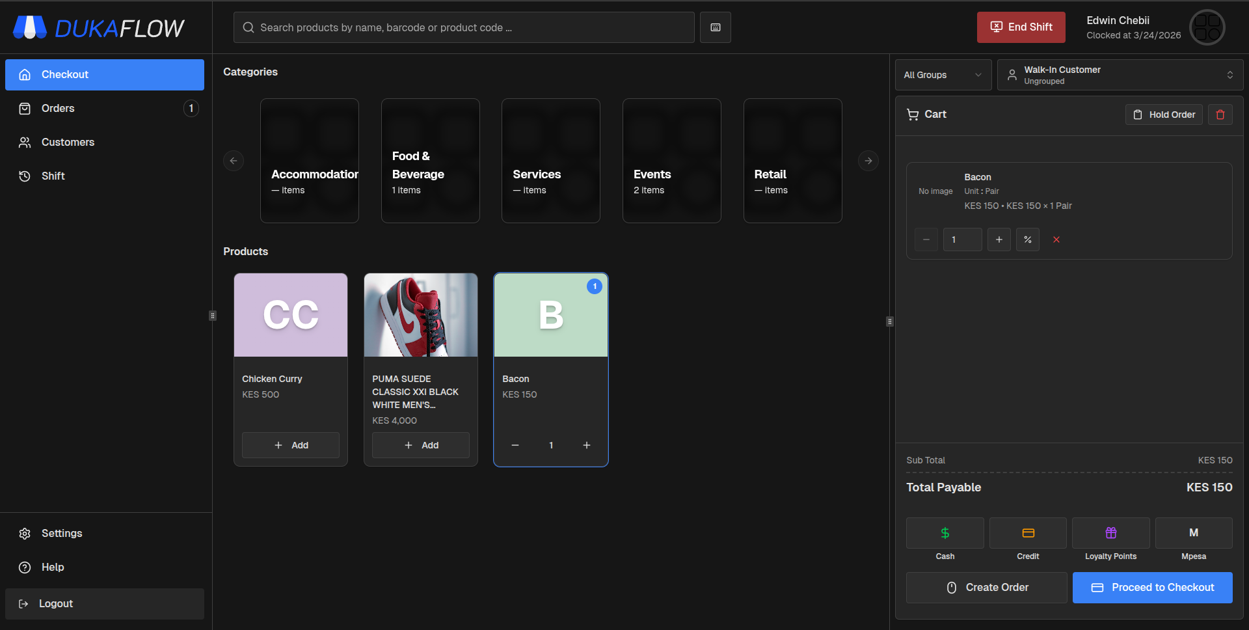
Task: Focus the product search field
Action: coord(463,27)
